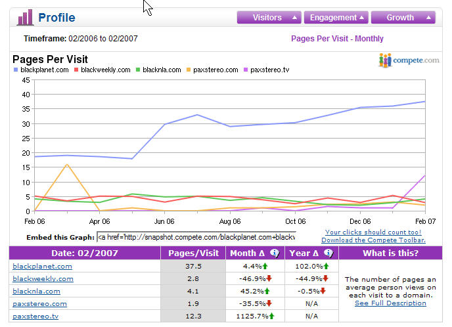Click info icon next to Year Δ
452x327 pixels.
(x=328, y=253)
